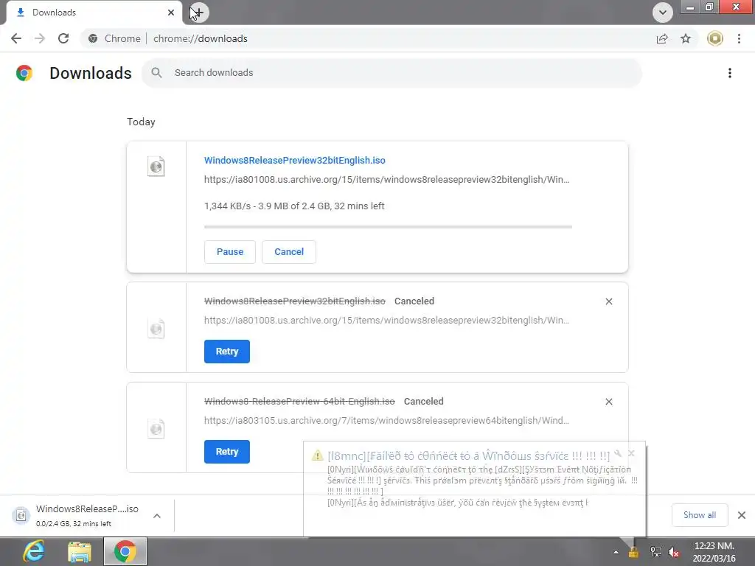Click the Chrome logo beside Downloads heading
The image size is (755, 566).
click(x=24, y=73)
